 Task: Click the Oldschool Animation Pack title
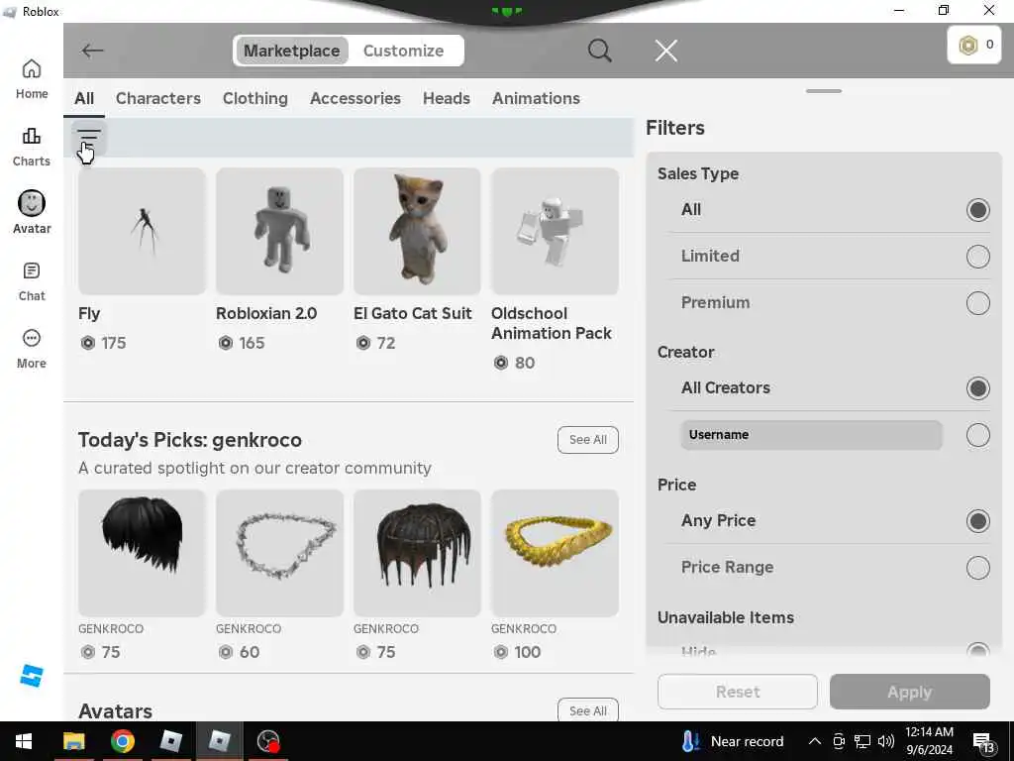point(551,323)
